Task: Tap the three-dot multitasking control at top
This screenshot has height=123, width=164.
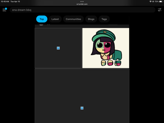Action: click(82, 2)
